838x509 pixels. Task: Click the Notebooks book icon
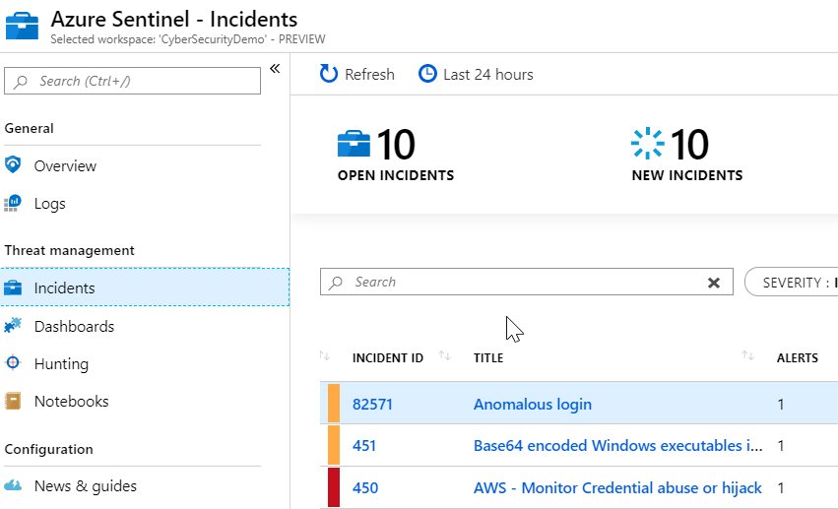pyautogui.click(x=13, y=401)
